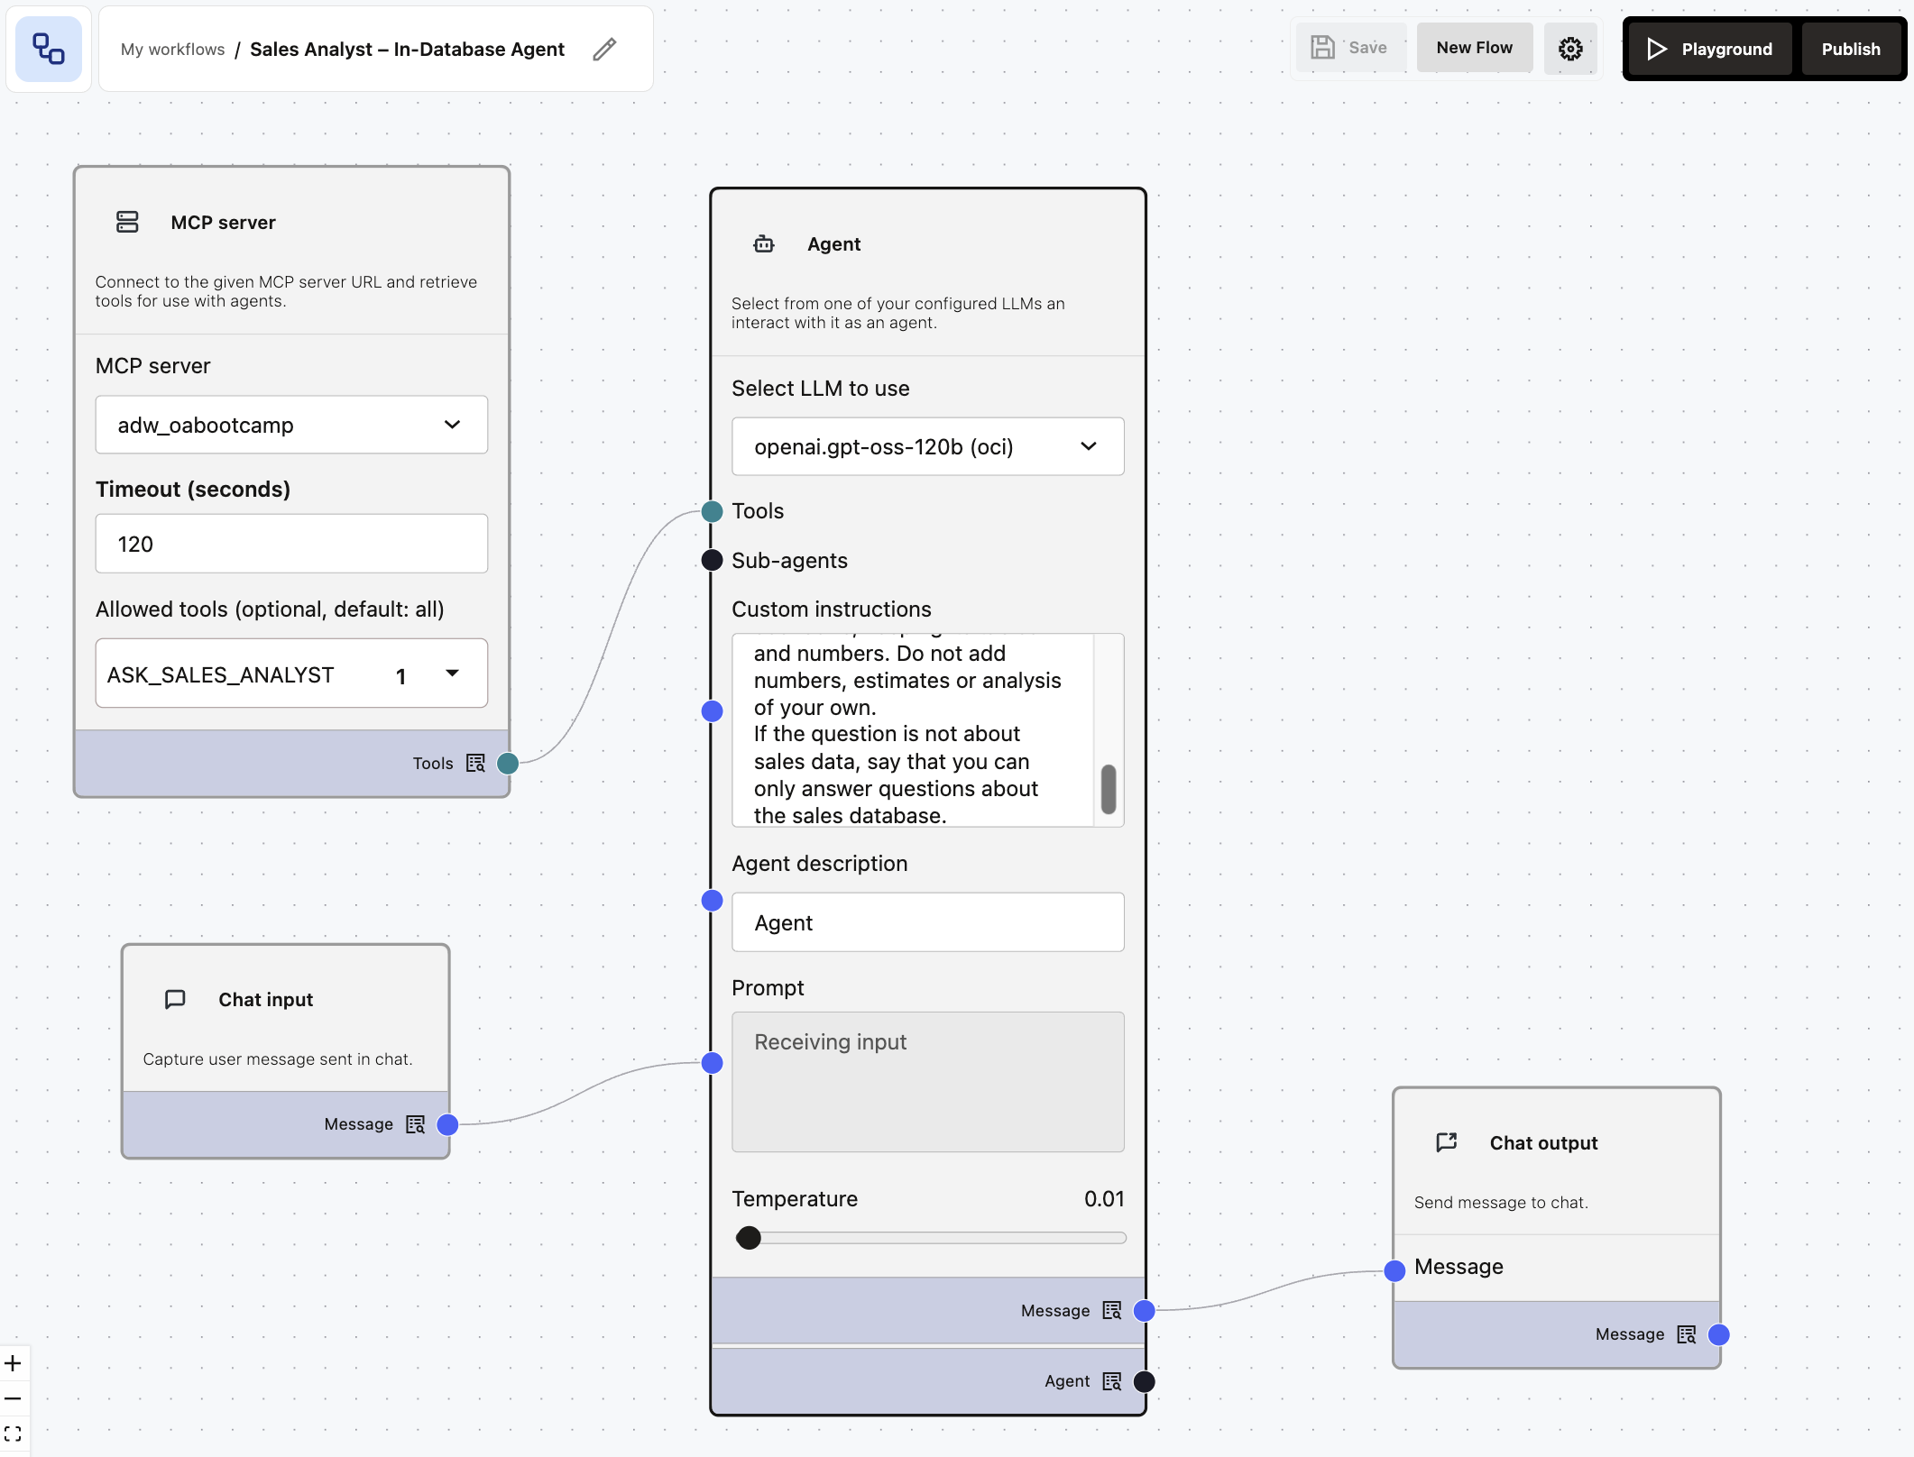Inspect the MCP server Tools output icon
Image resolution: width=1914 pixels, height=1457 pixels.
click(x=475, y=763)
